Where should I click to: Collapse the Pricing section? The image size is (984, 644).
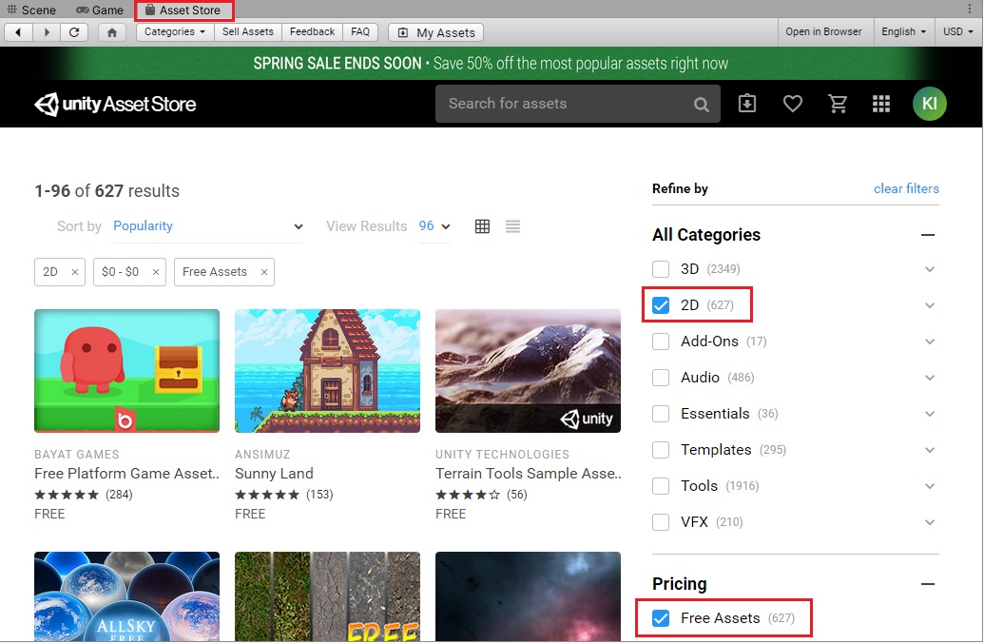(928, 584)
